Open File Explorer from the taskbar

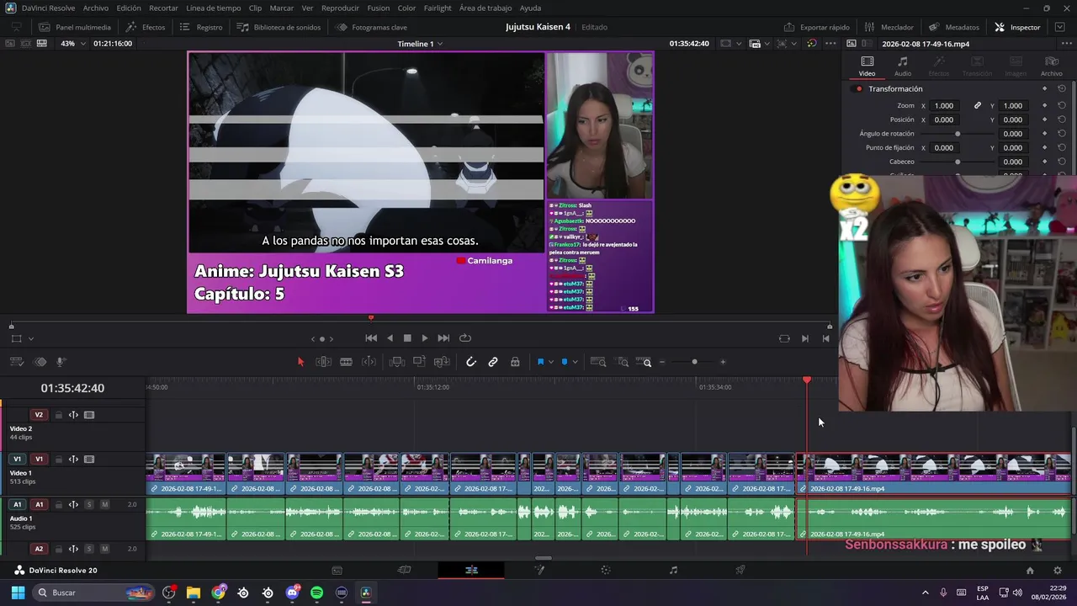click(x=194, y=593)
